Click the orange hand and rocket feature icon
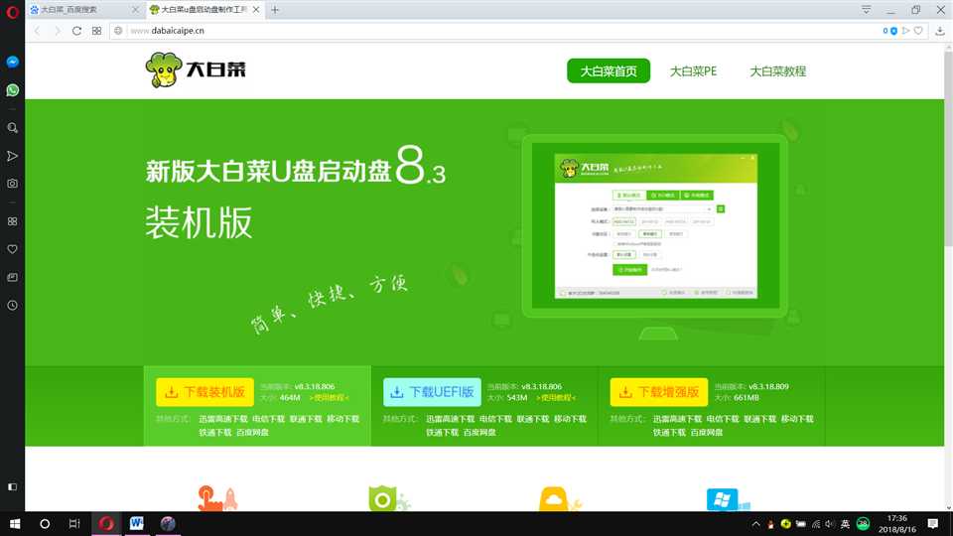The height and width of the screenshot is (536, 953). pyautogui.click(x=217, y=498)
